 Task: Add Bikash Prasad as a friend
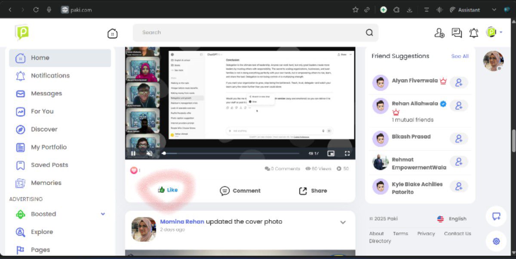[459, 138]
